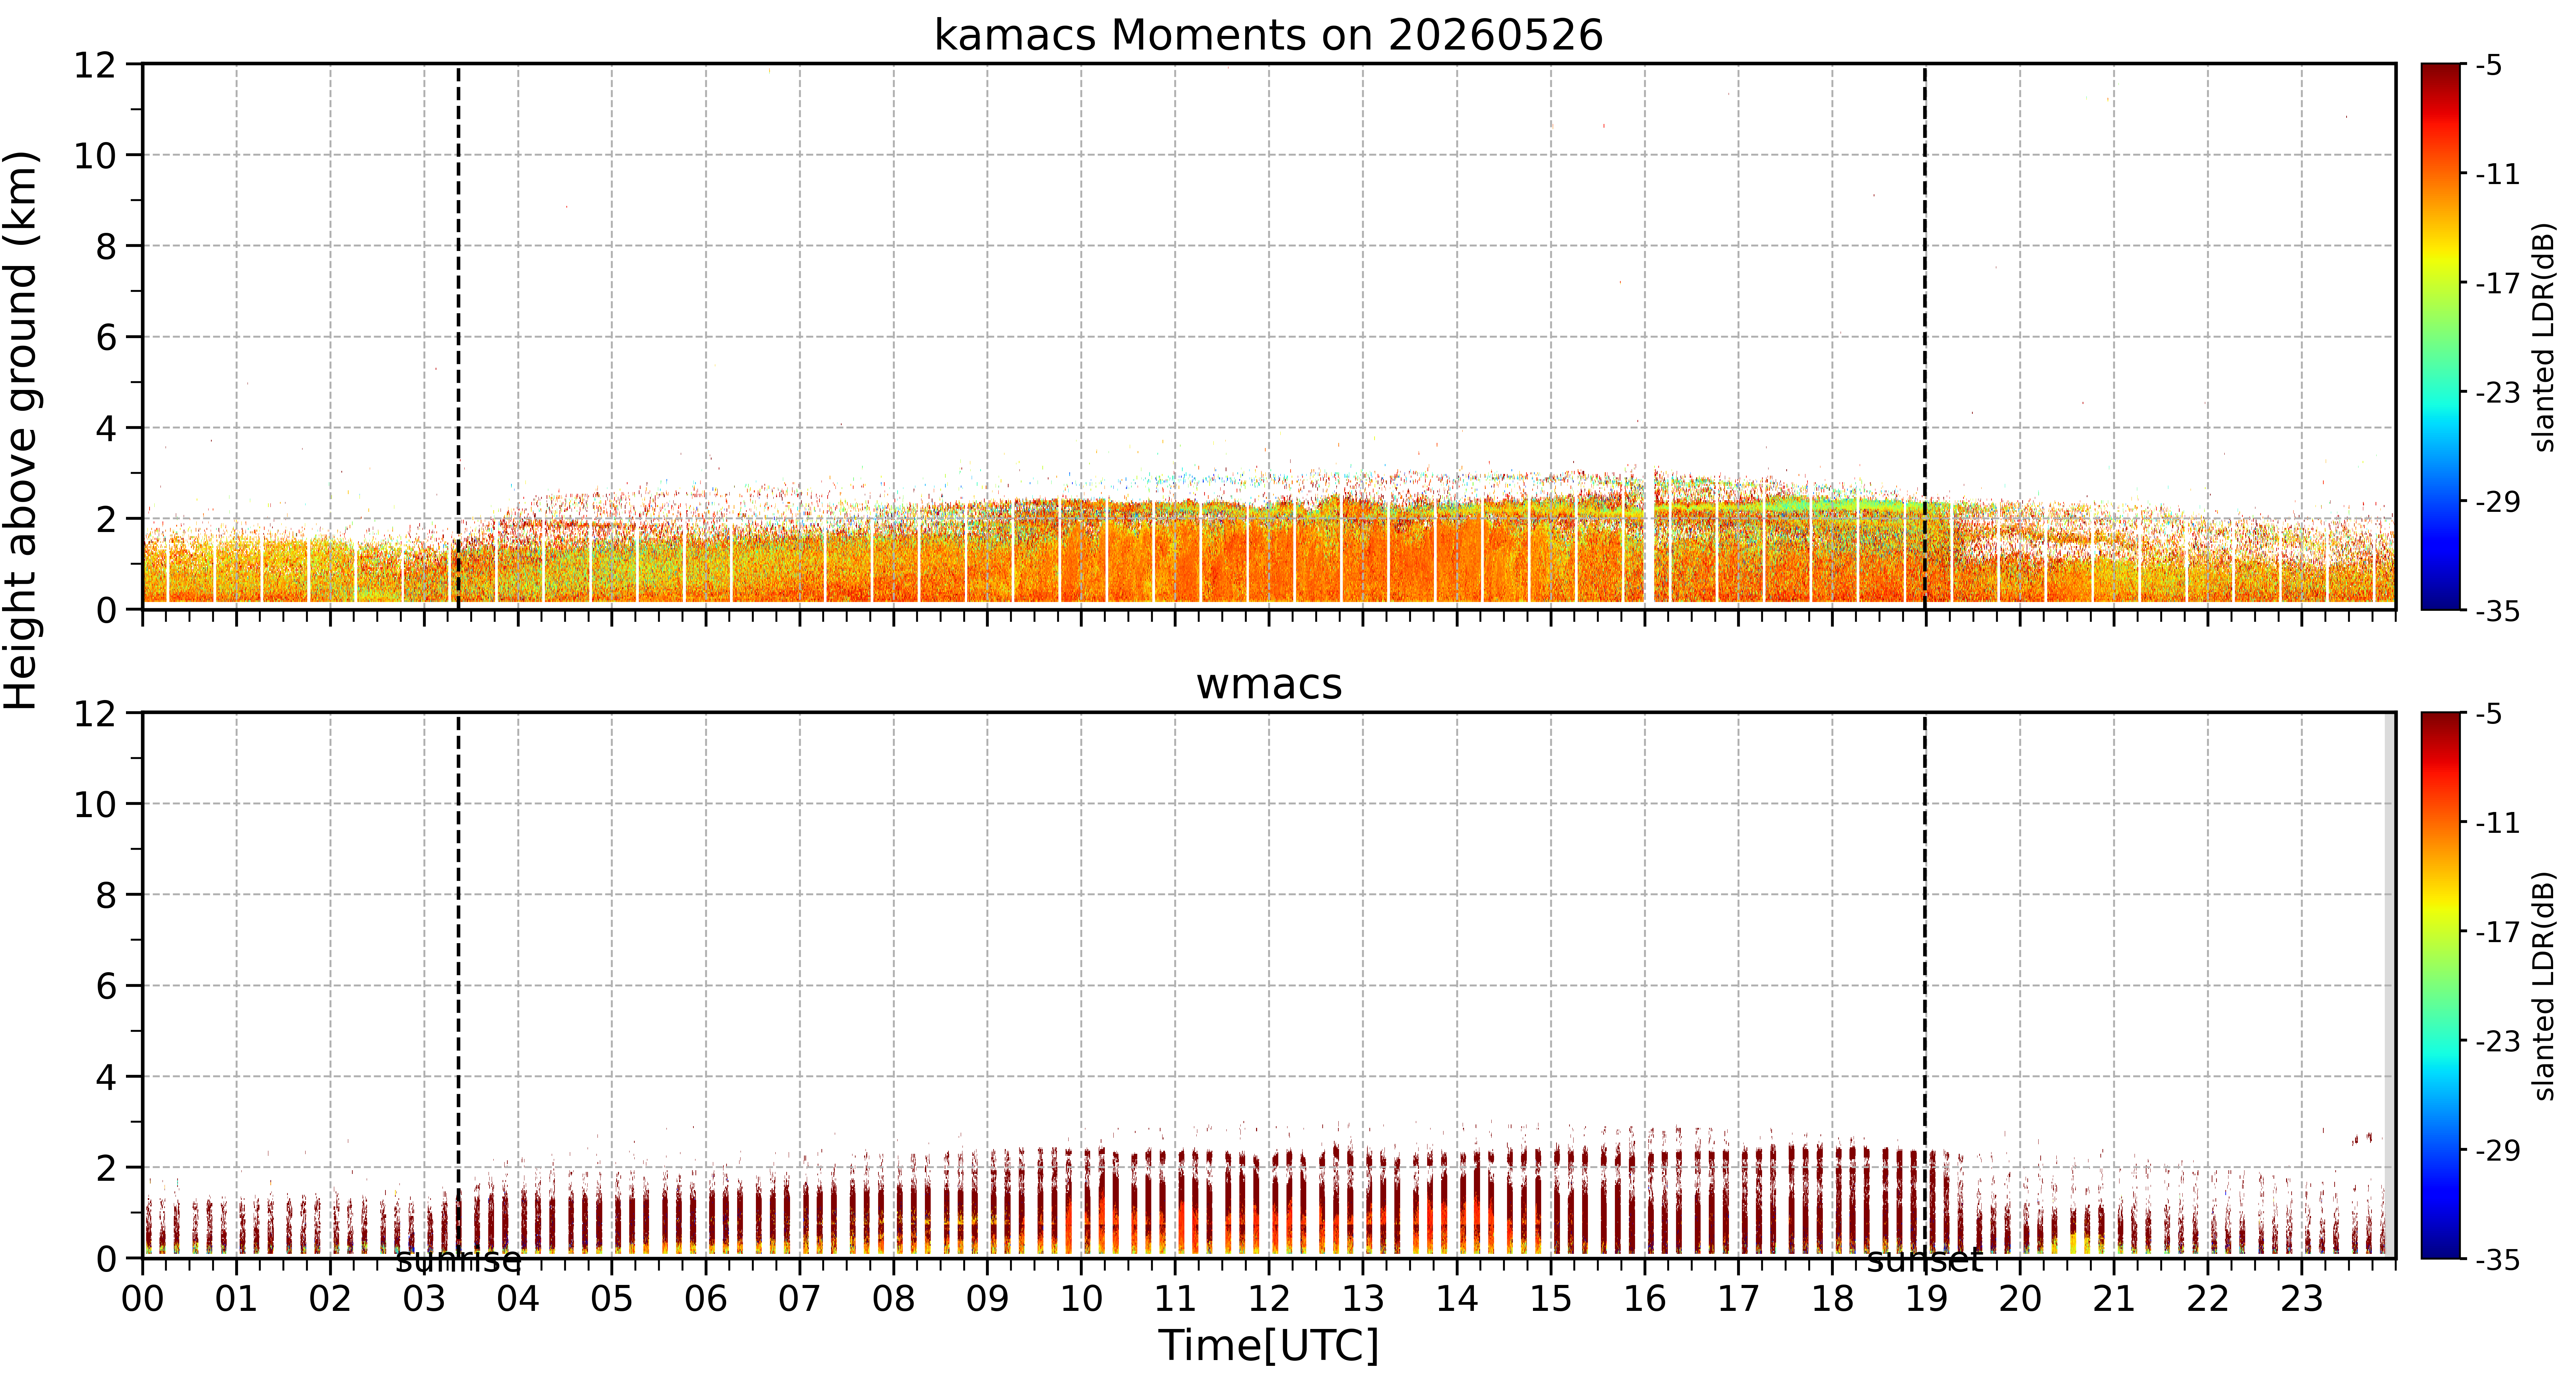Click x-axis tick label "20"
The height and width of the screenshot is (1386, 2576).
[x=2020, y=1299]
